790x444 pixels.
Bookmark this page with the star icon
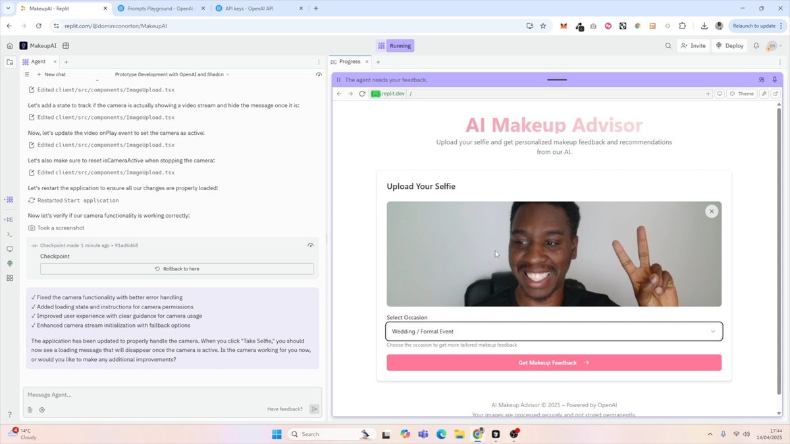click(x=543, y=26)
